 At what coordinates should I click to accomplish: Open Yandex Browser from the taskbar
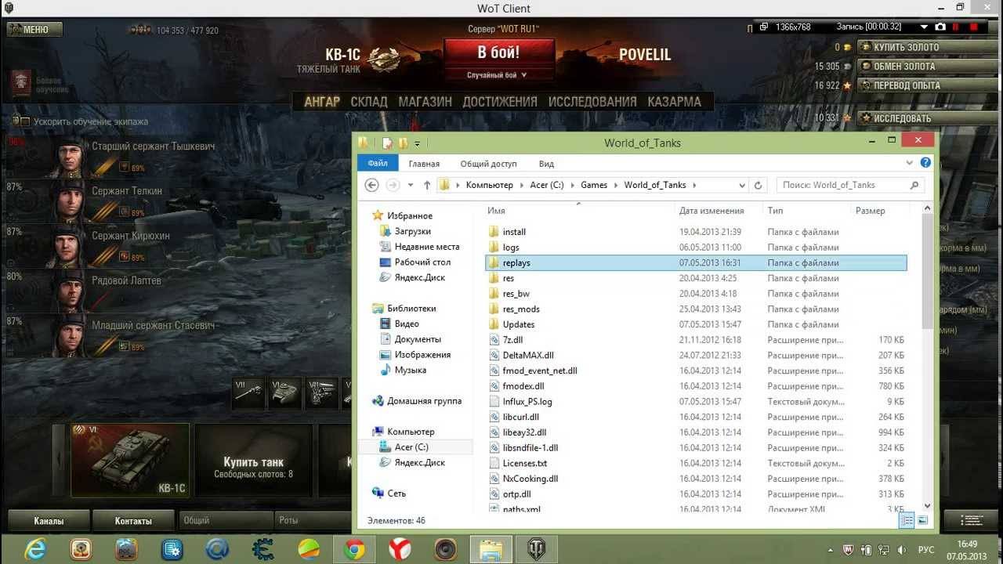pos(400,548)
